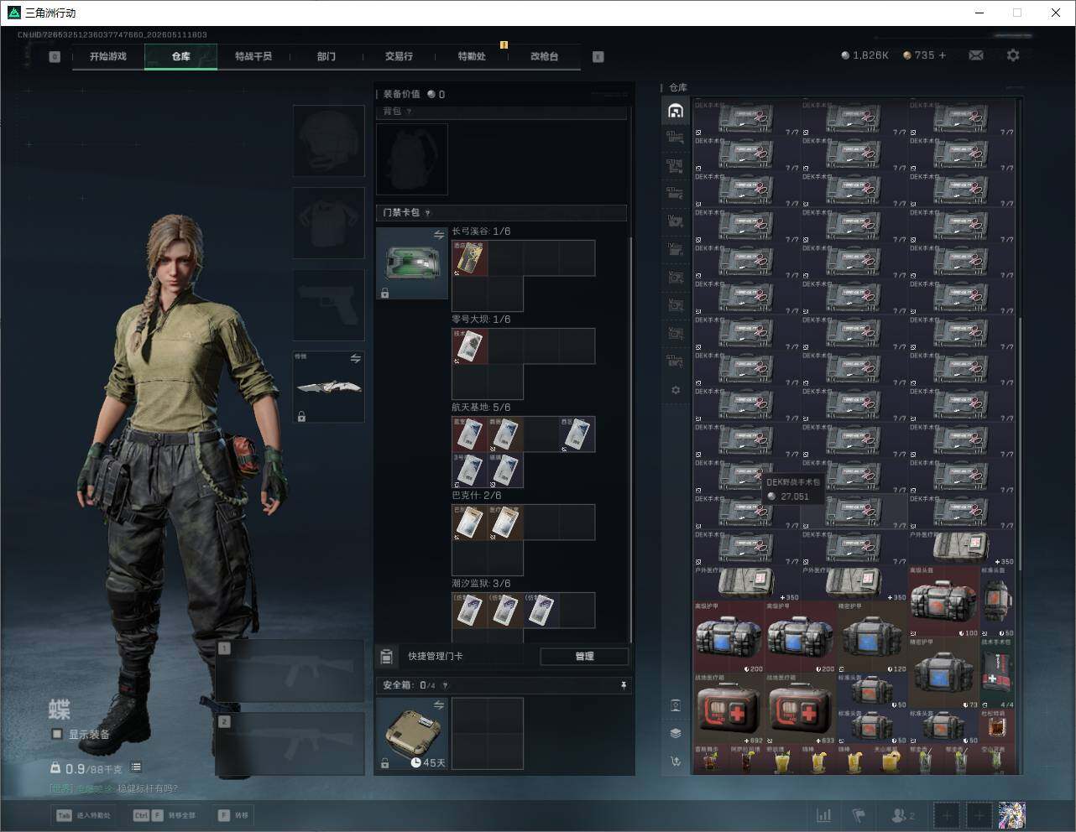The image size is (1076, 832).
Task: Open warehouse sidebar settings gear
Action: pos(676,390)
